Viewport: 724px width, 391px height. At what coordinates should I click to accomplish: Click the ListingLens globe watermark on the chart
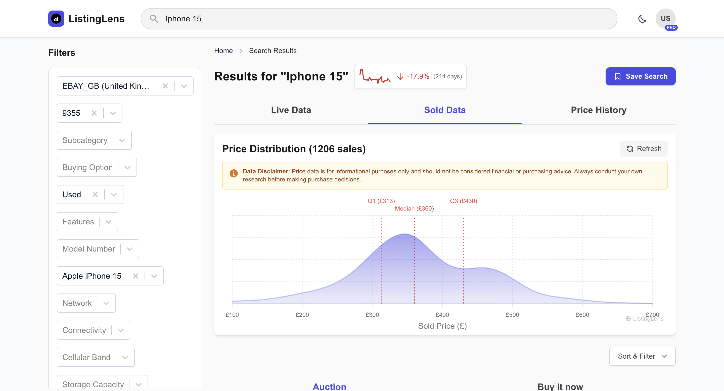(628, 319)
